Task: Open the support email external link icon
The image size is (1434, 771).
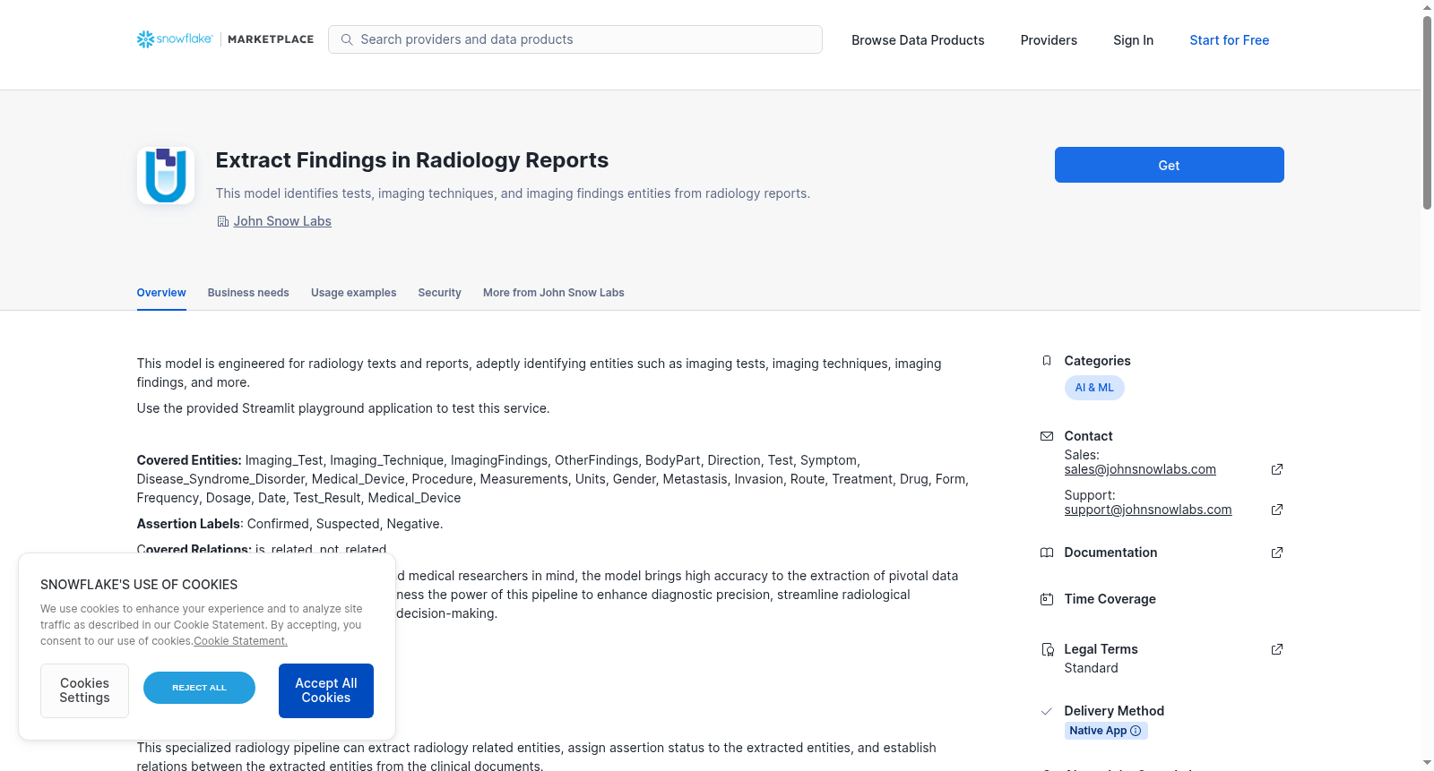Action: point(1277,510)
